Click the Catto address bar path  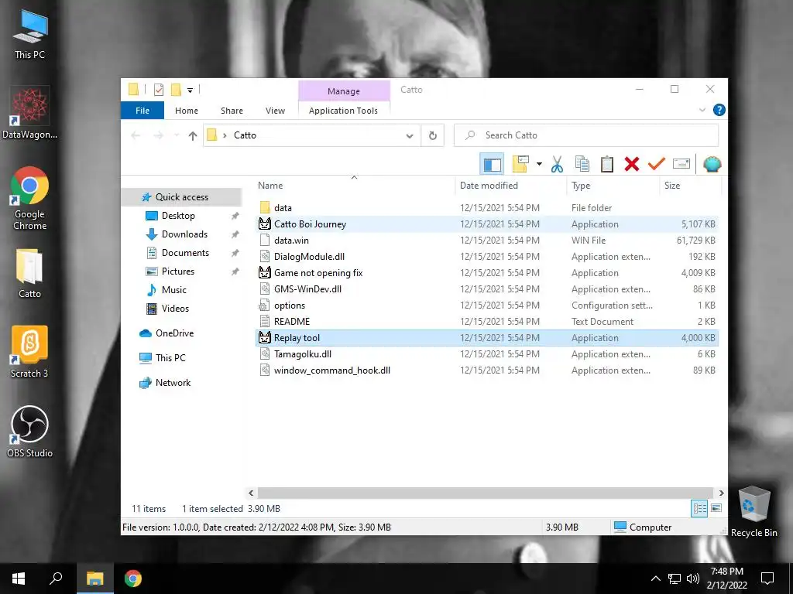click(245, 135)
